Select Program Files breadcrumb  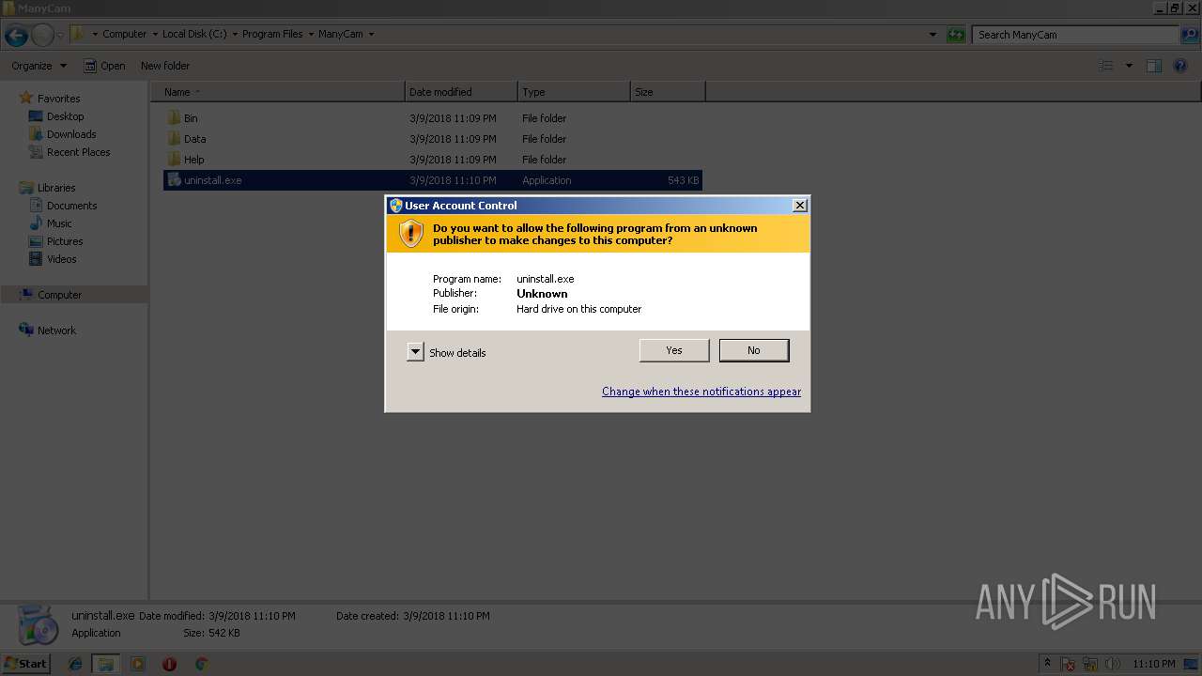point(272,34)
